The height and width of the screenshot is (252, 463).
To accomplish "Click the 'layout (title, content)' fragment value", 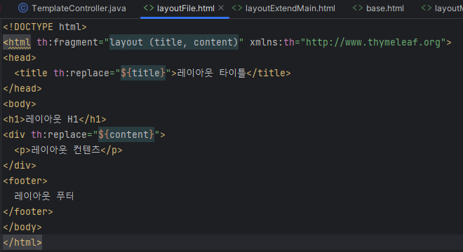I will point(174,42).
